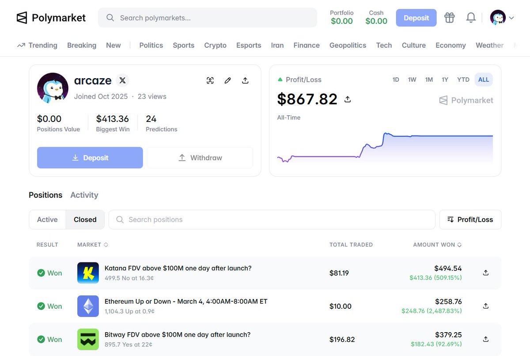Click the Polymarket logo

point(51,18)
